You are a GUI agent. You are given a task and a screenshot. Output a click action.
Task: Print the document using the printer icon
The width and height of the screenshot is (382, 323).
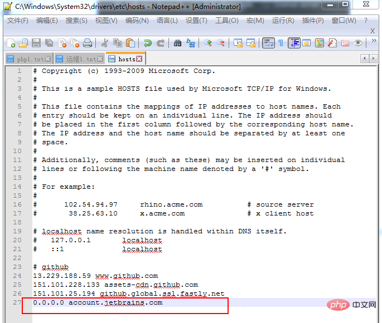88,43
